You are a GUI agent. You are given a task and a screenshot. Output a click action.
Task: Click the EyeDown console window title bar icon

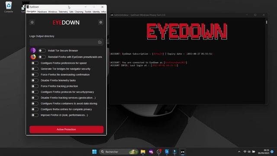pyautogui.click(x=112, y=15)
